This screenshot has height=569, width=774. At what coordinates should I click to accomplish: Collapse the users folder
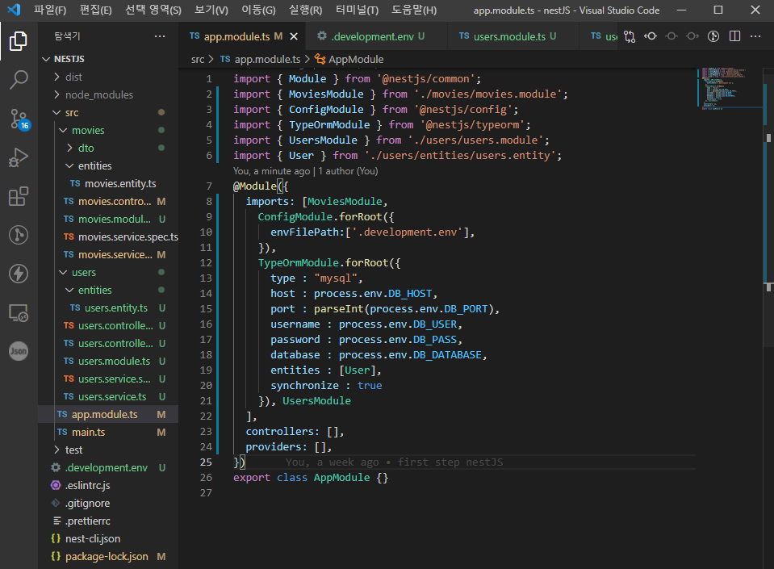tap(108, 273)
